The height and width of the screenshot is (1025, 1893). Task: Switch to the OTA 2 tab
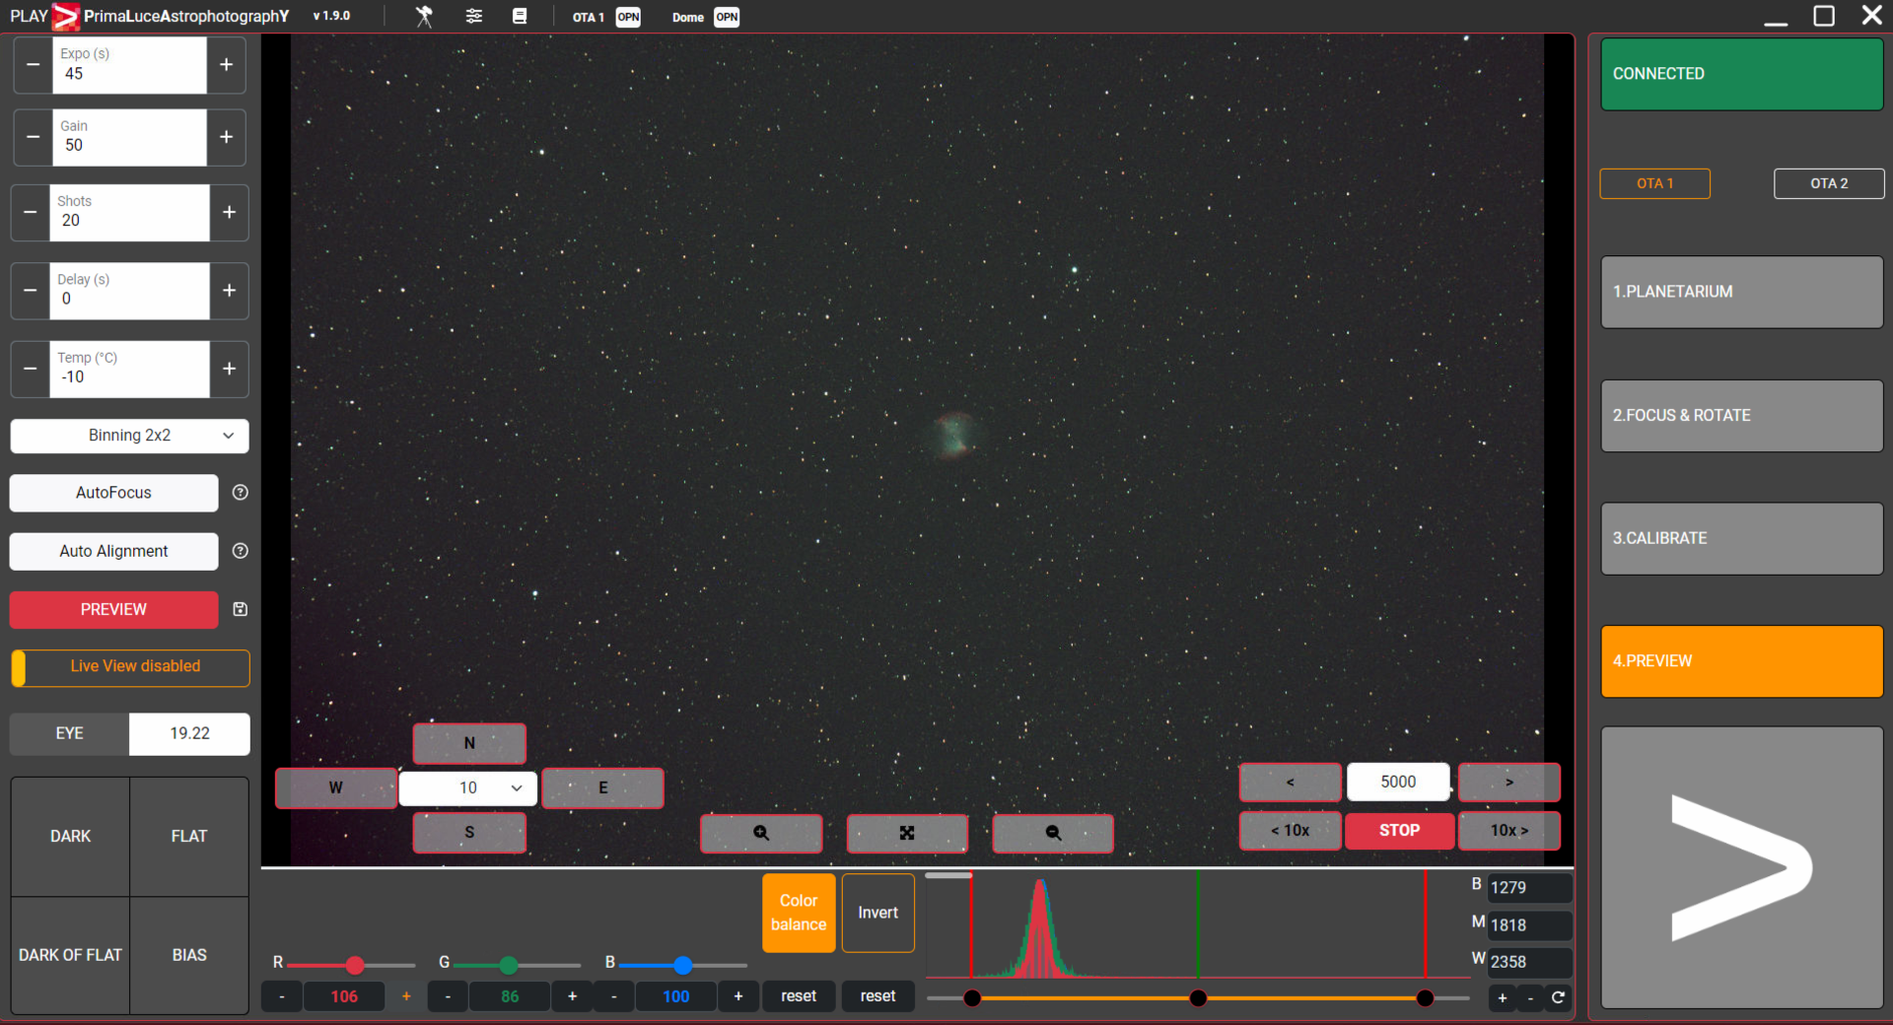pyautogui.click(x=1828, y=183)
